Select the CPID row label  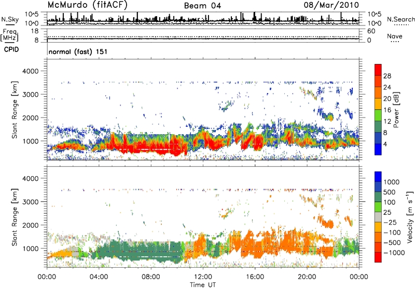pos(11,49)
